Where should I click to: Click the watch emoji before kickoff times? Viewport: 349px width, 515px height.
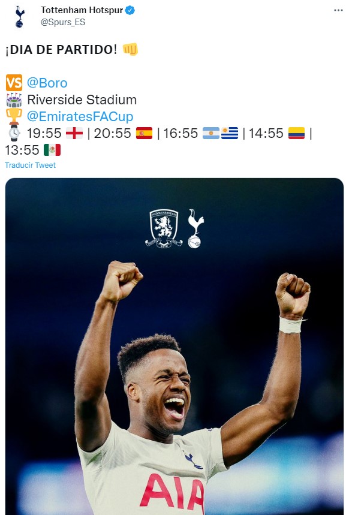[14, 133]
